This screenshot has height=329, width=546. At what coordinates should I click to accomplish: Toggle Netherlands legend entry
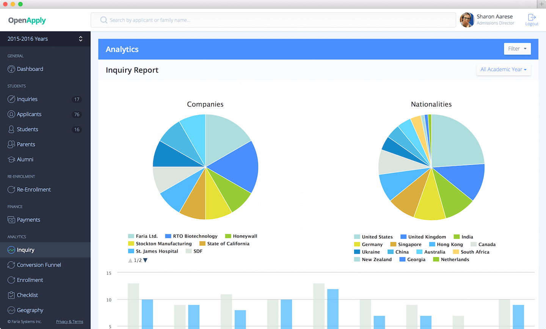(451, 259)
